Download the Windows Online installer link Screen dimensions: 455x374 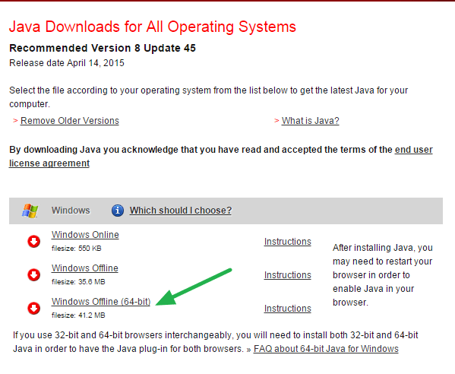point(85,235)
